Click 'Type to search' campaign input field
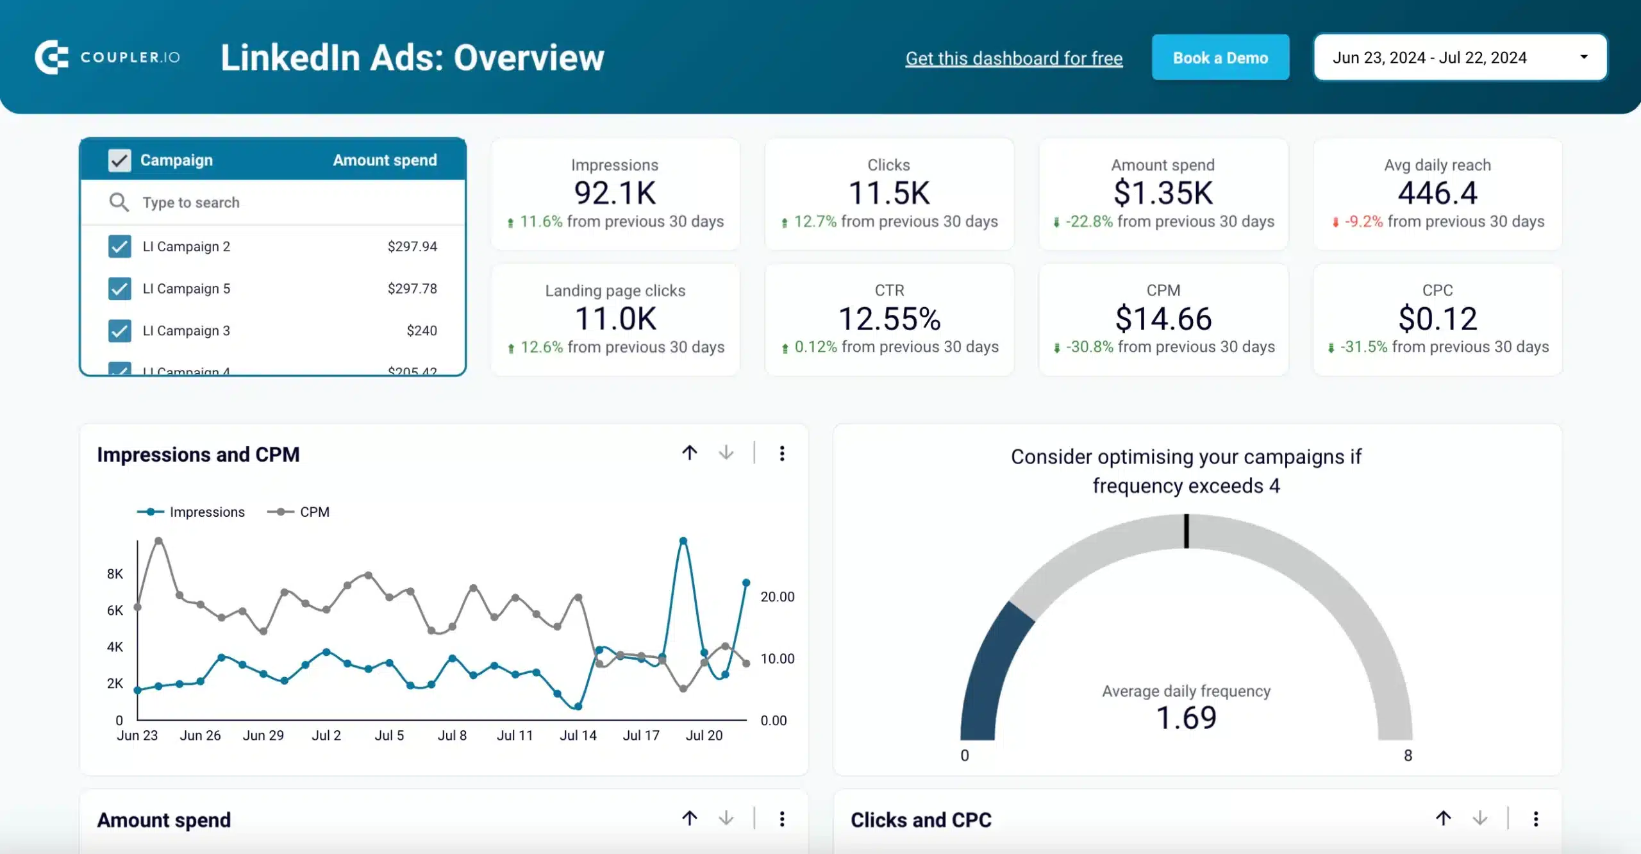The image size is (1641, 854). (272, 202)
